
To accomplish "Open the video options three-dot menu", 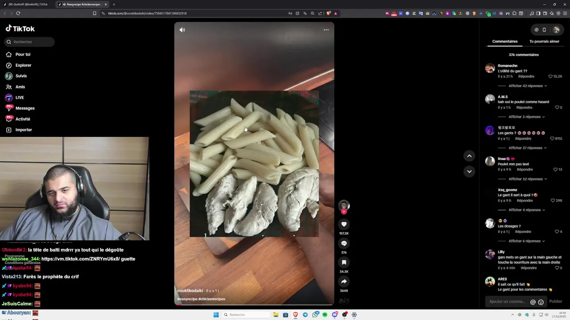I will tap(326, 30).
